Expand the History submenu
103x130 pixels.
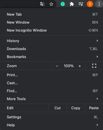point(51,41)
